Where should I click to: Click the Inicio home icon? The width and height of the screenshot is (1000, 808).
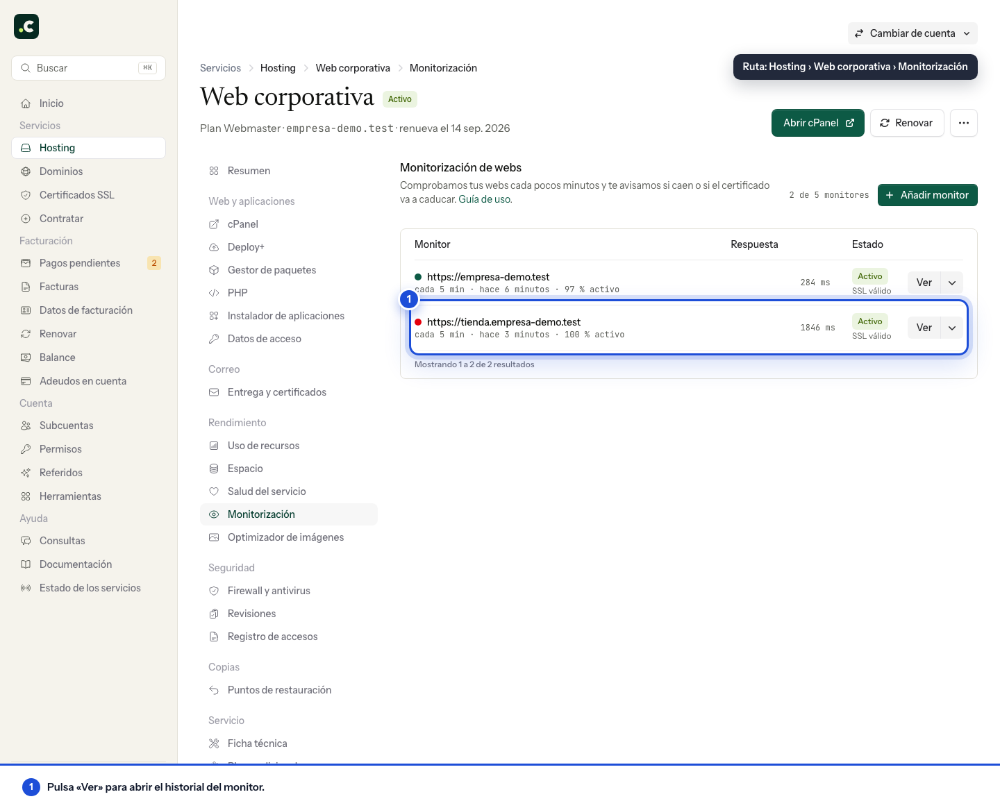click(x=26, y=103)
